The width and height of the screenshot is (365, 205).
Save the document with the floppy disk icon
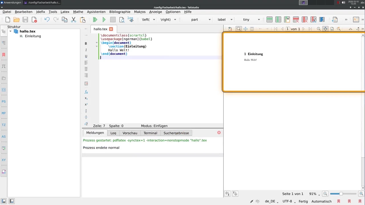pos(25,20)
